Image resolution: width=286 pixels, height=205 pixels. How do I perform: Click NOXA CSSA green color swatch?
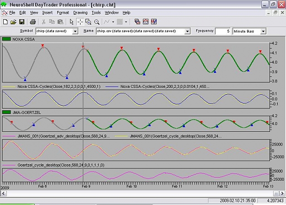(6, 39)
